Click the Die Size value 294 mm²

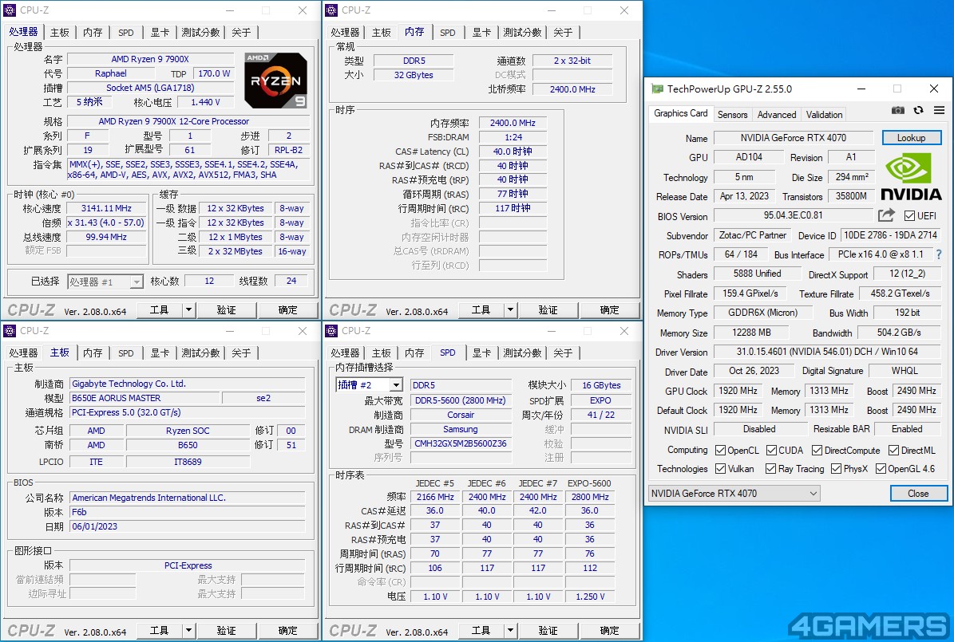[852, 177]
